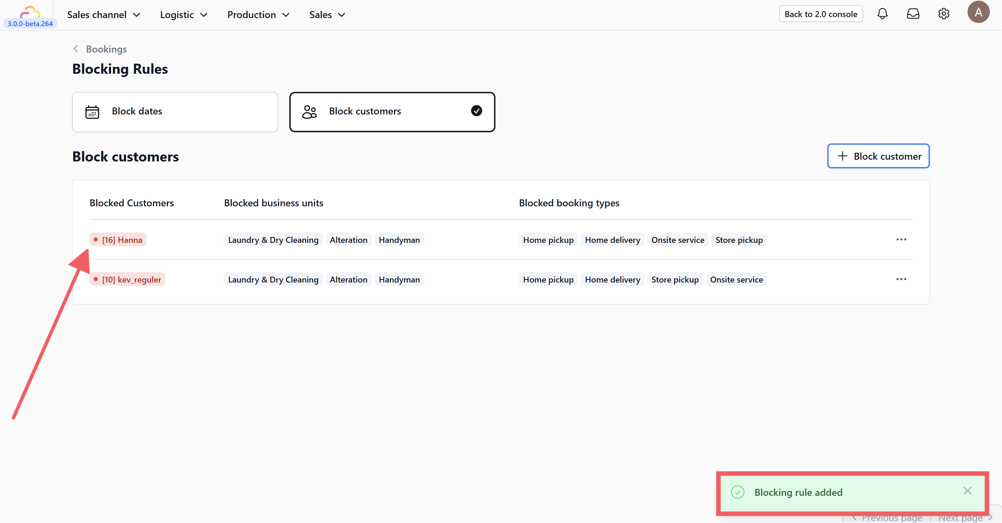Click Back to 2.0 console button
The height and width of the screenshot is (523, 1002).
820,14
